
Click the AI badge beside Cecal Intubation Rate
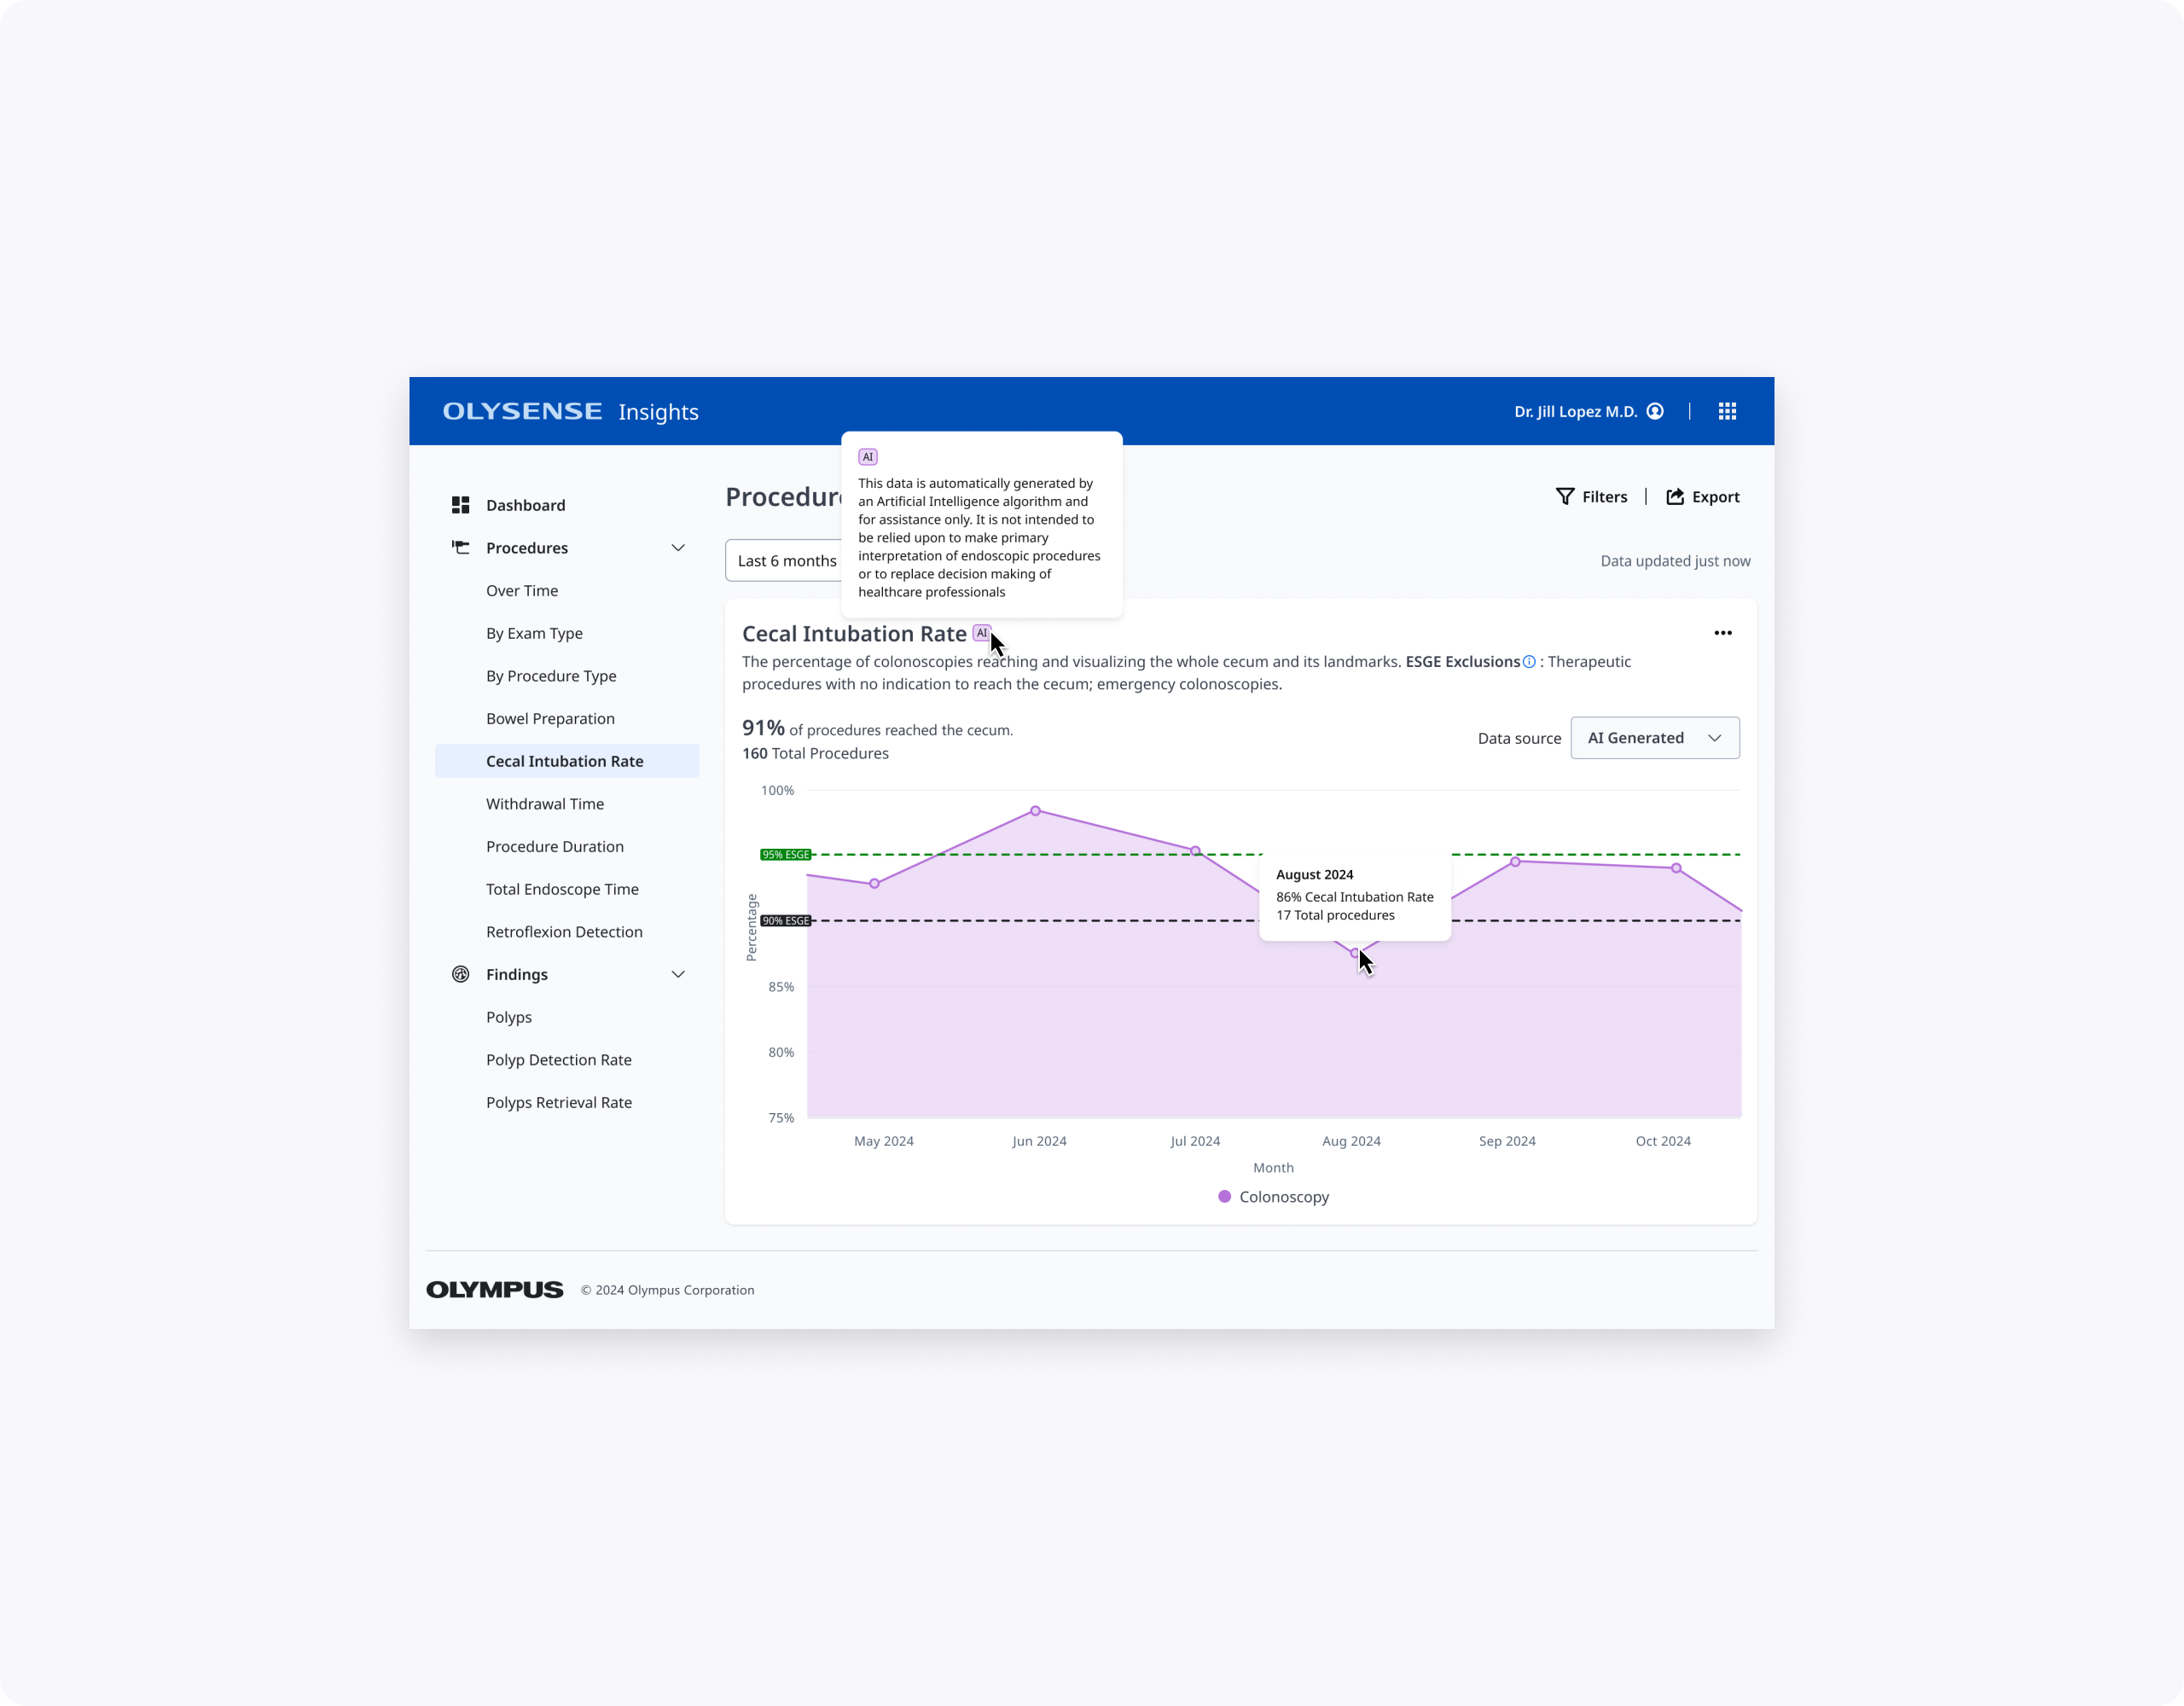(x=981, y=633)
